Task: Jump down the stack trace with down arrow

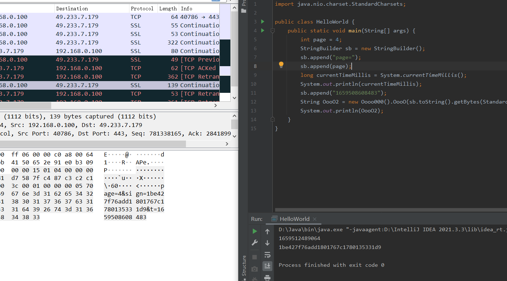Action: click(x=267, y=243)
